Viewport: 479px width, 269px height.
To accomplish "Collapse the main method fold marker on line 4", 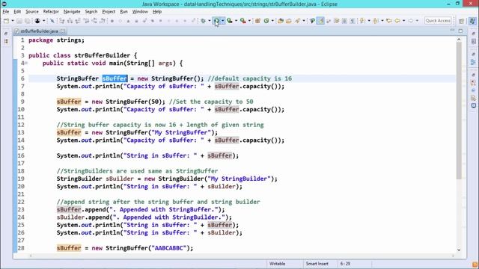I will click(26, 63).
